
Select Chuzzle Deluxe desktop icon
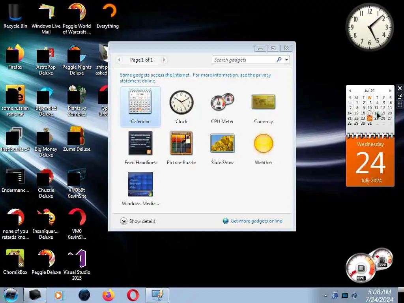(x=46, y=183)
